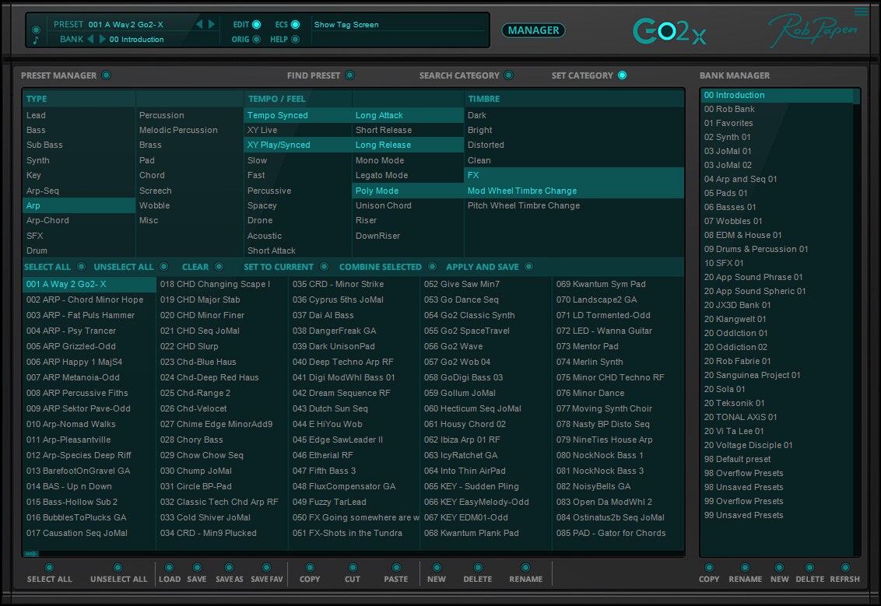Step to the next preset with the right arrow
This screenshot has height=606, width=881.
click(x=211, y=24)
